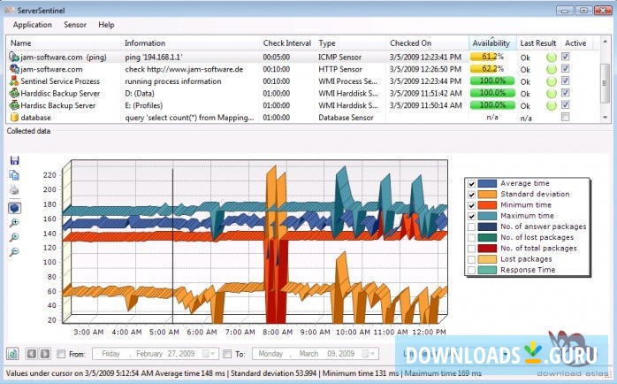This screenshot has width=617, height=384.
Task: Uncheck Average time in legend
Action: click(471, 183)
